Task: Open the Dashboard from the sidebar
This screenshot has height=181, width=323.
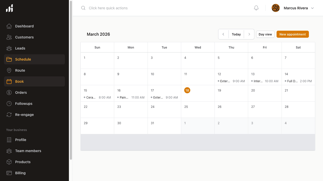Action: pyautogui.click(x=24, y=26)
